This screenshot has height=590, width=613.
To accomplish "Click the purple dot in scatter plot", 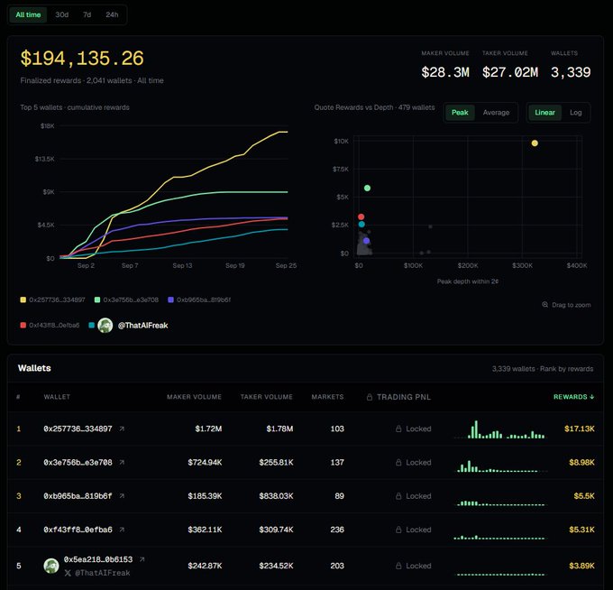I will 366,241.
